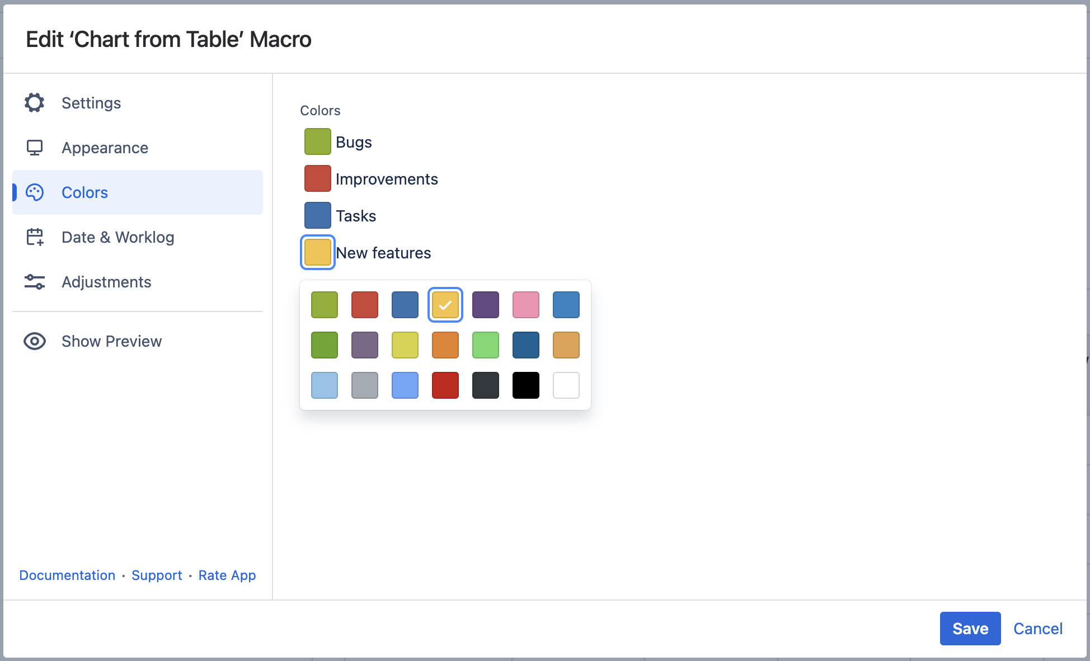Click the Adjustments sliders icon
Image resolution: width=1090 pixels, height=661 pixels.
(34, 282)
